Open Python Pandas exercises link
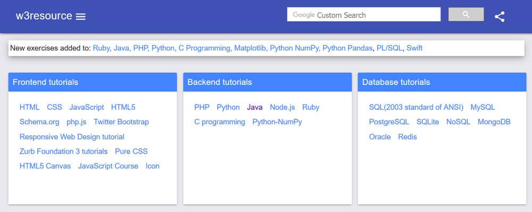 (347, 48)
